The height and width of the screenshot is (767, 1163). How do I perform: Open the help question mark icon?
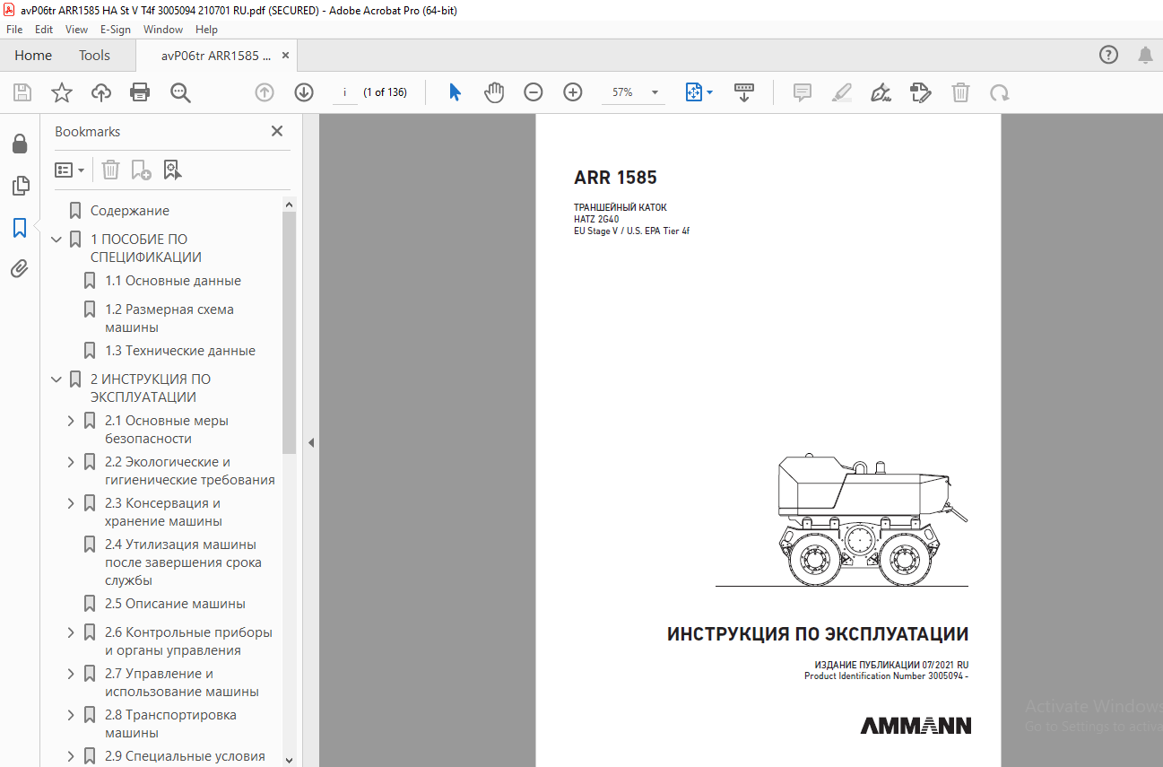click(x=1109, y=56)
